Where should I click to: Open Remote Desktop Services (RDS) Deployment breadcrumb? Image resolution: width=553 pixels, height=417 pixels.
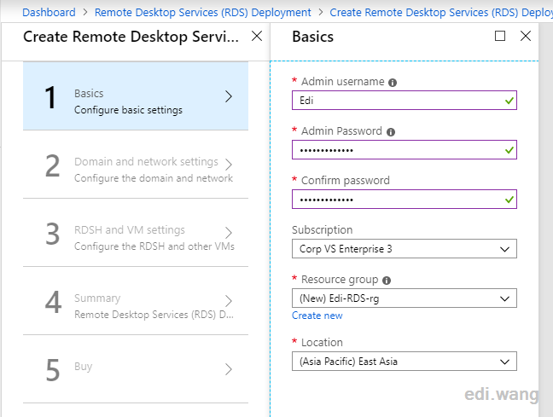click(x=203, y=12)
